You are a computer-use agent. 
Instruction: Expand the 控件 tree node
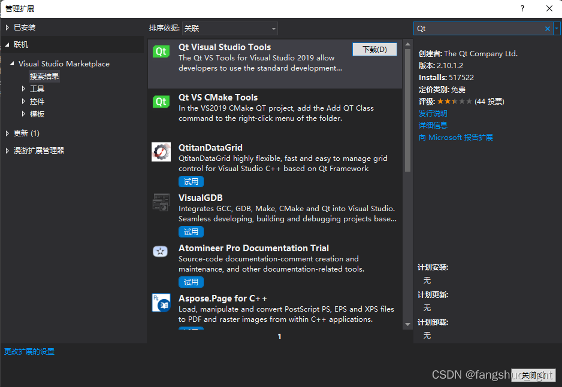pyautogui.click(x=23, y=101)
